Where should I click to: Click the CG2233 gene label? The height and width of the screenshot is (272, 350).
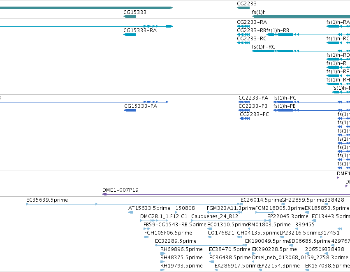247,4
